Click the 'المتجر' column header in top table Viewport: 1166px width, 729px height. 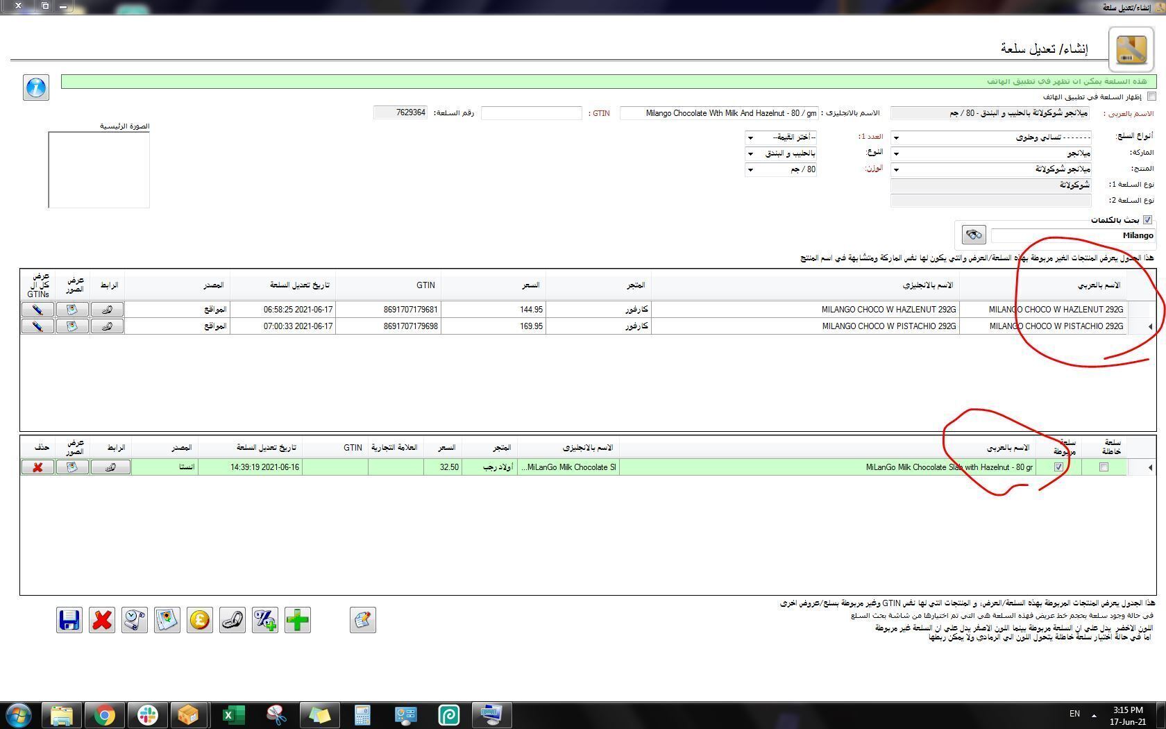point(636,285)
